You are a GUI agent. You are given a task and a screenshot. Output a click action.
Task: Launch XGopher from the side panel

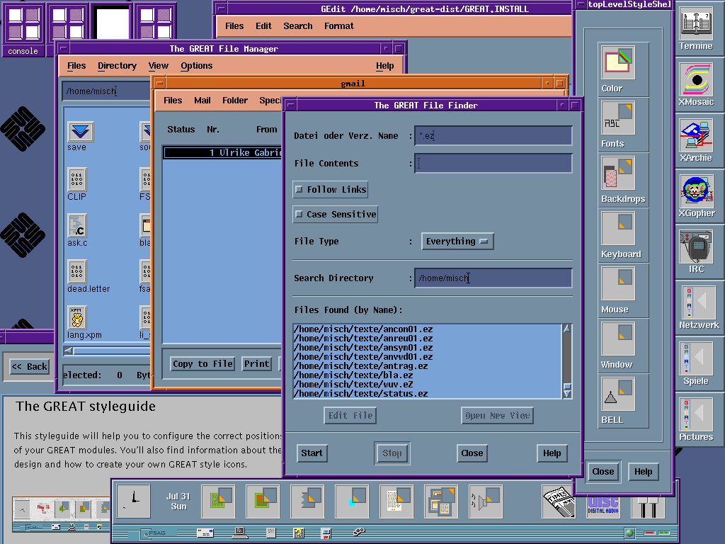point(696,191)
